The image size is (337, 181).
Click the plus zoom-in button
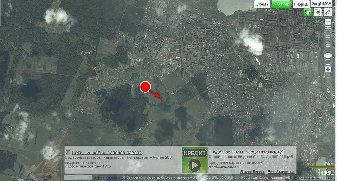pyautogui.click(x=328, y=69)
